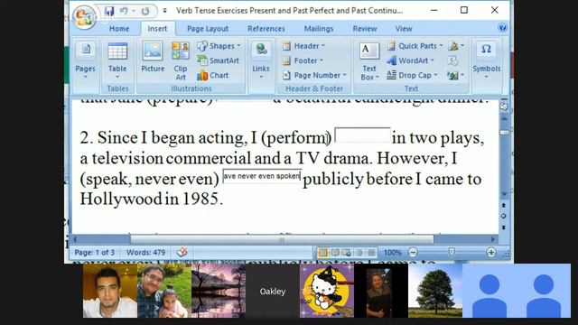
Task: Open the Quick Parts menu
Action: 415,46
